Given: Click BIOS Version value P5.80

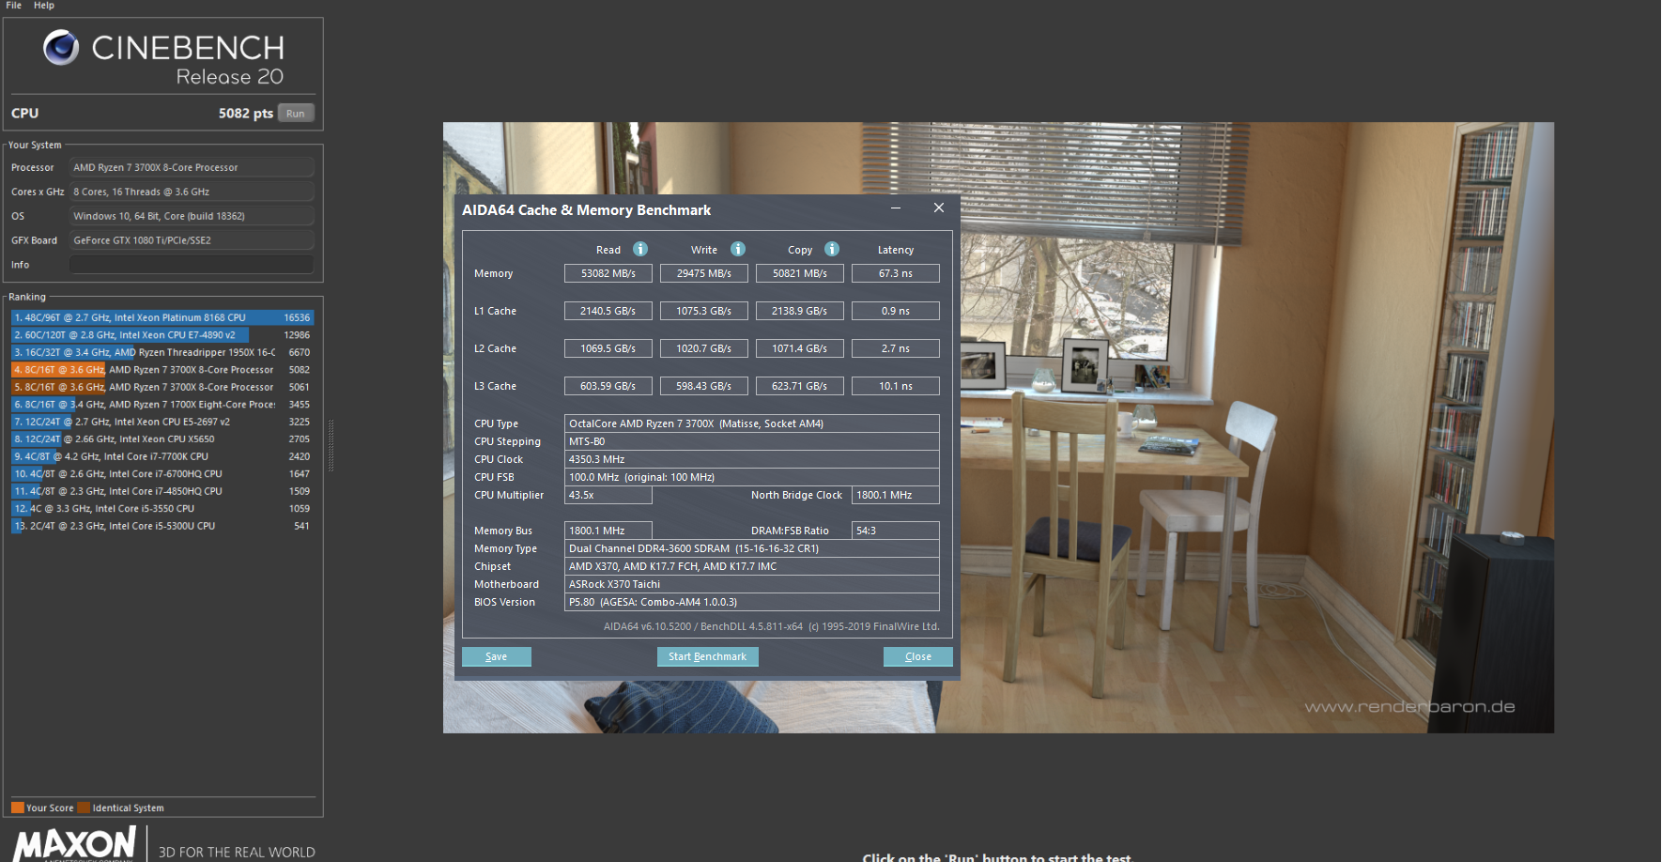Looking at the screenshot, I should [752, 602].
